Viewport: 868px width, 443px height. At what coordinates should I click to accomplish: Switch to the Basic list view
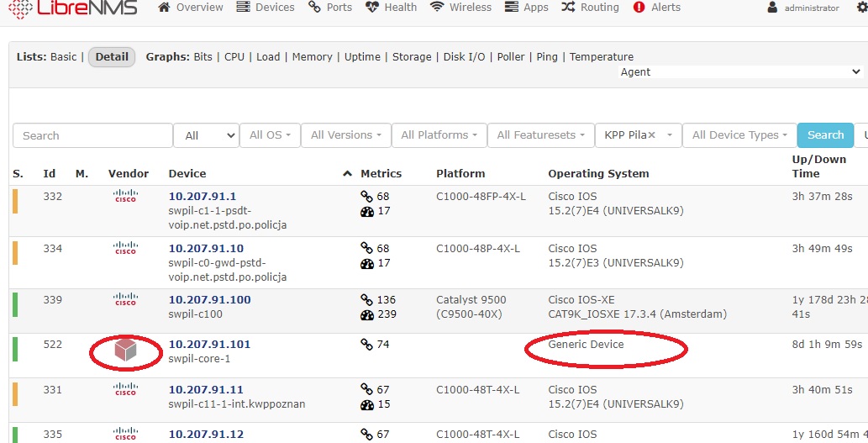point(64,56)
